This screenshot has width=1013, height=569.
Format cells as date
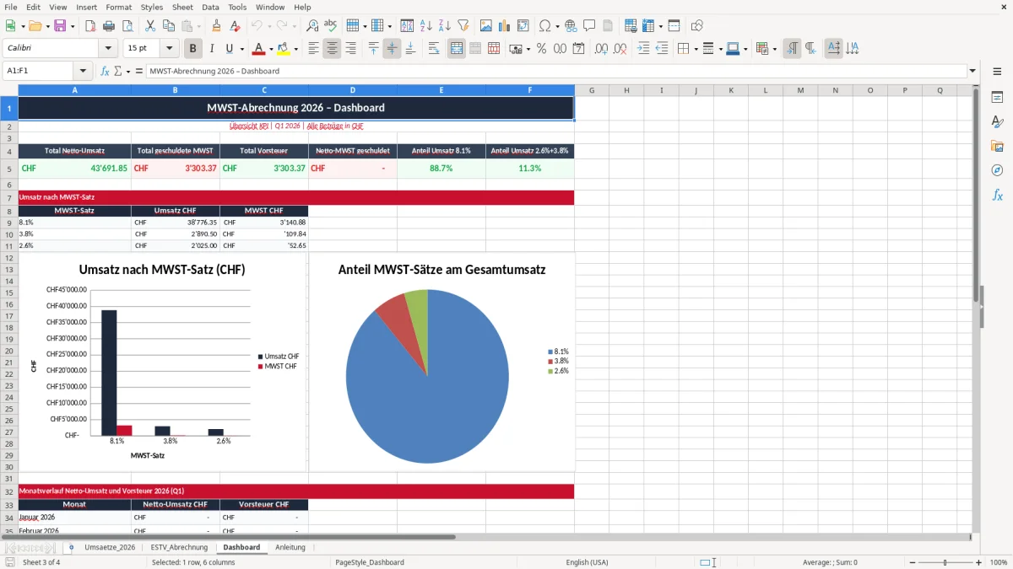578,49
